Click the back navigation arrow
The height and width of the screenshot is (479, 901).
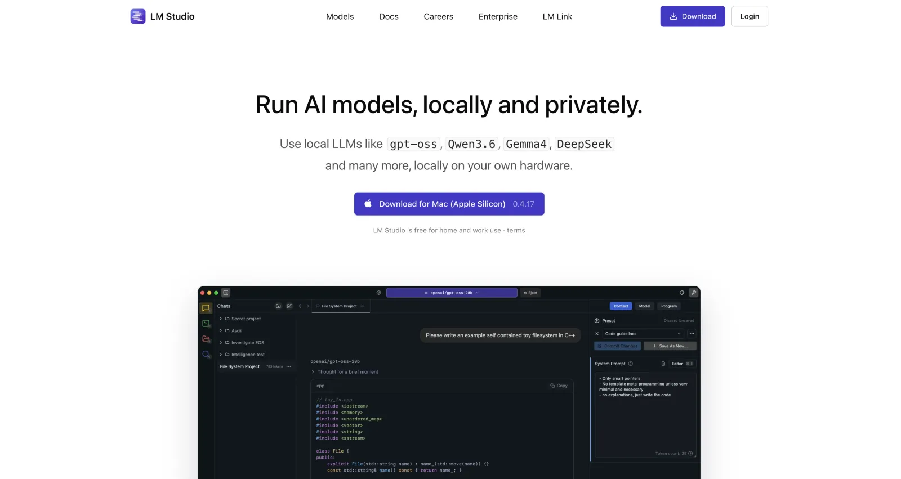point(300,306)
